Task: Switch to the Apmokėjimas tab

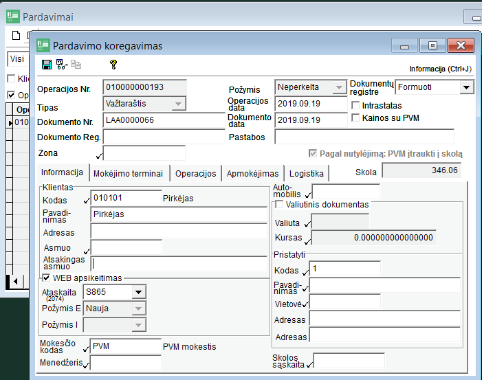Action: [252, 173]
